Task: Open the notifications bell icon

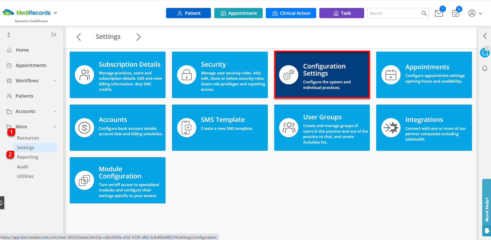Action: [x=485, y=68]
